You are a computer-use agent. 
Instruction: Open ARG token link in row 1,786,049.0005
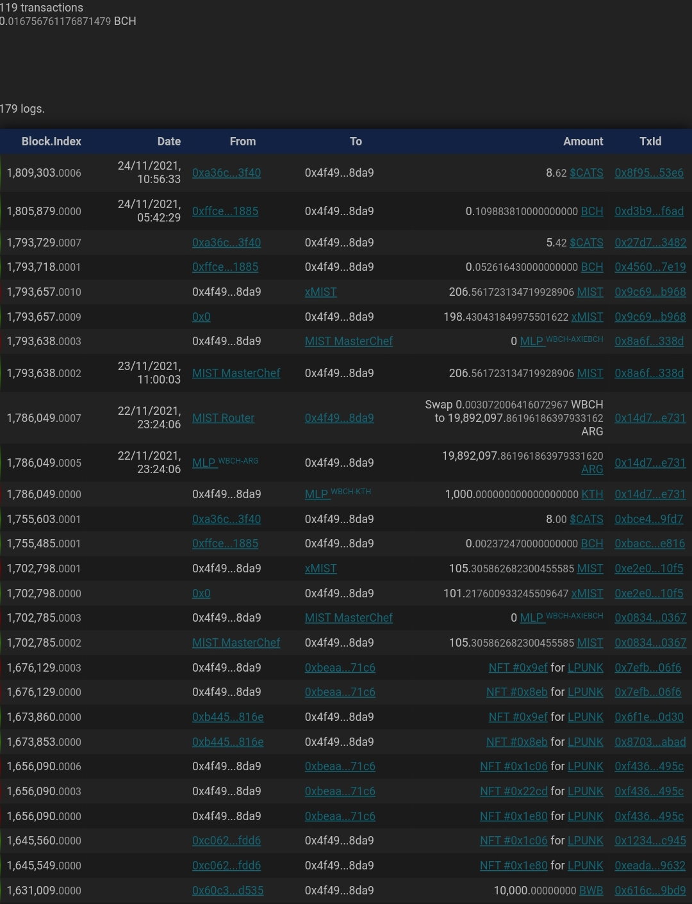(x=592, y=469)
